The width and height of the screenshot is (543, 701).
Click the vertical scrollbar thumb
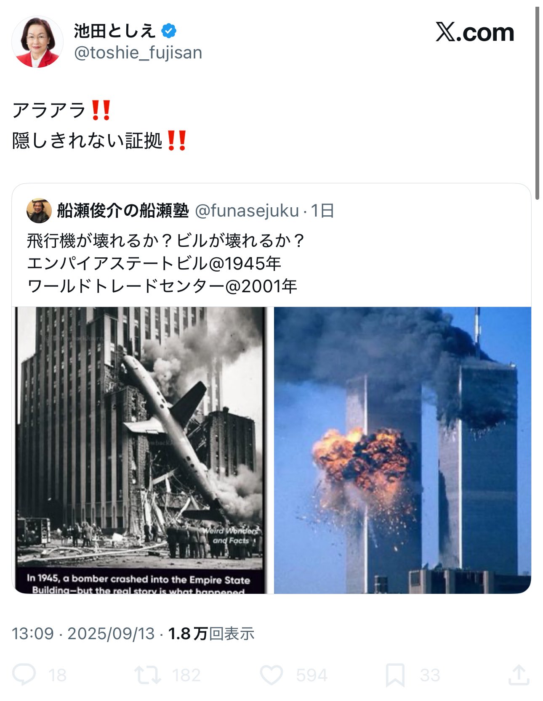coord(538,100)
